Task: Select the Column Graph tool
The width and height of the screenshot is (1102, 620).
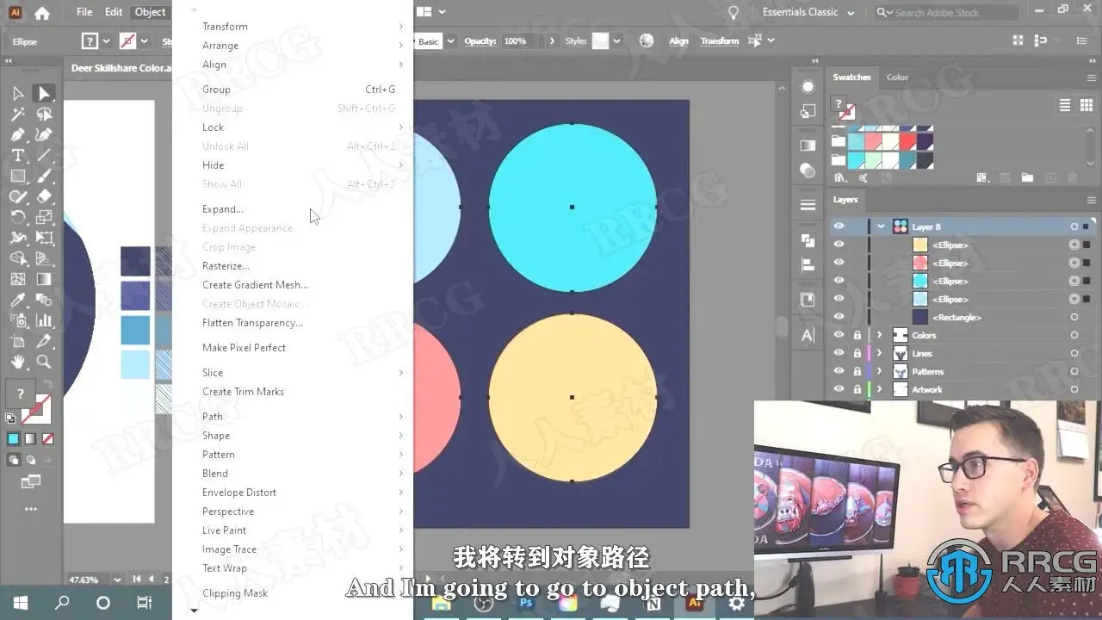Action: click(44, 320)
